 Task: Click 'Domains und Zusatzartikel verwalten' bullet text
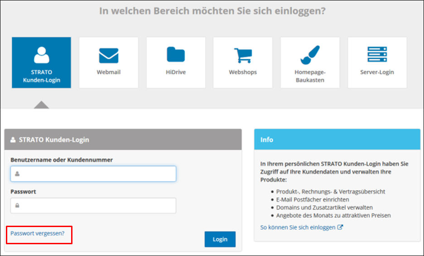click(x=324, y=208)
